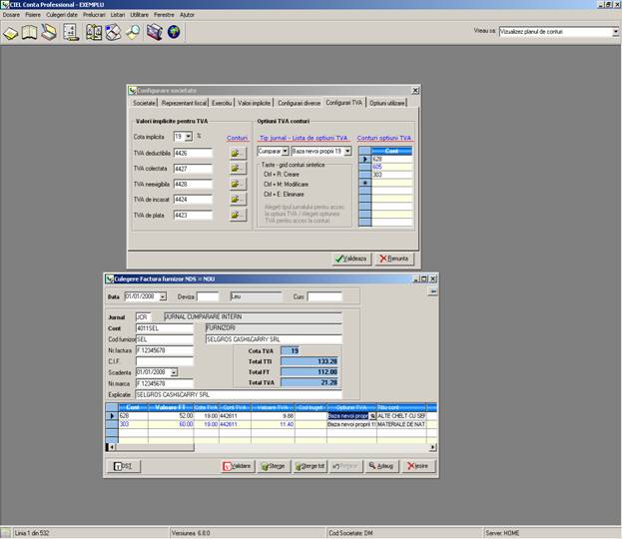This screenshot has height=539, width=622.
Task: Click the Explicatie field SELGROS CASH&CARRY SRL
Action: (238, 394)
